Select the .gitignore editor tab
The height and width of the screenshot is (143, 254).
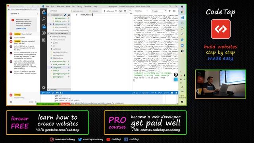pos(110,11)
